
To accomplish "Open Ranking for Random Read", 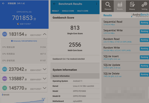I will coord(144,40).
